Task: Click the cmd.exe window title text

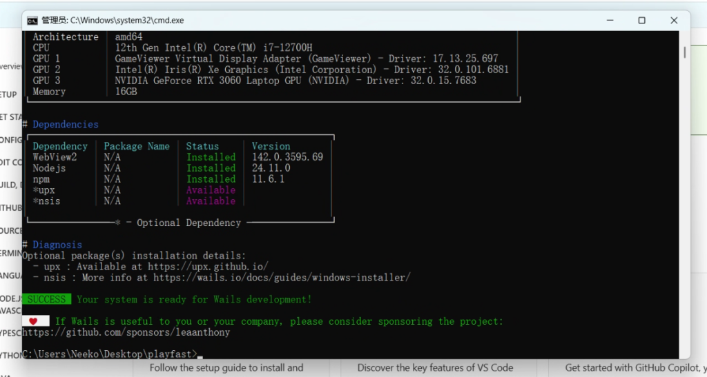Action: 113,20
